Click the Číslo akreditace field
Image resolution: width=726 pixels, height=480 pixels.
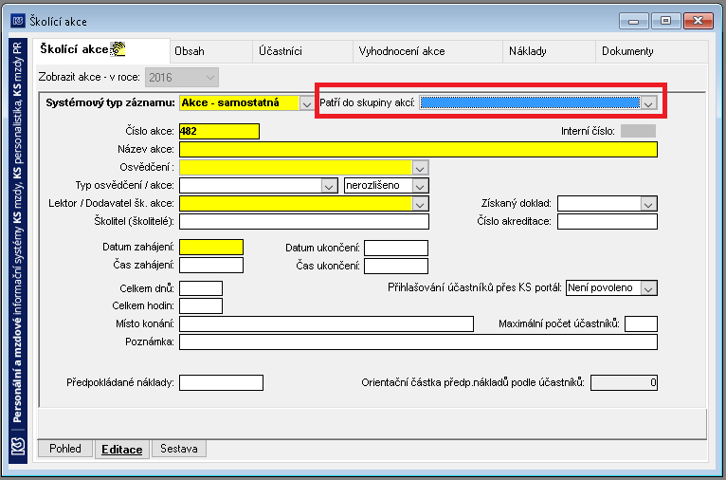(x=607, y=221)
